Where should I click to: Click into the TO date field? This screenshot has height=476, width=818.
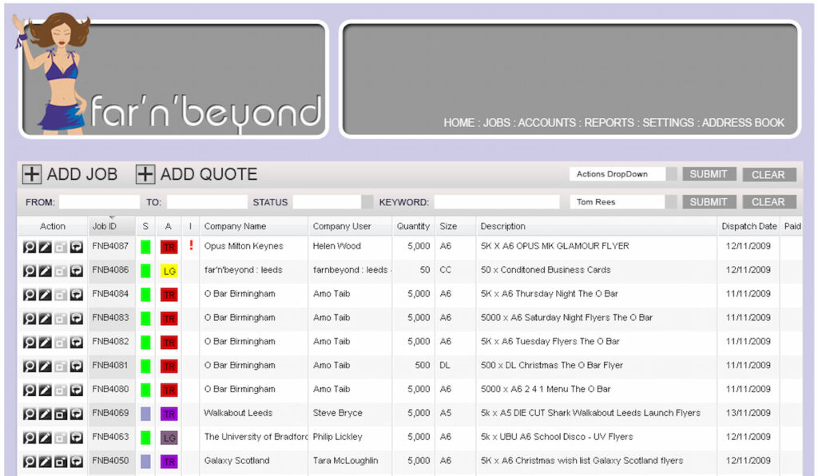(x=207, y=202)
